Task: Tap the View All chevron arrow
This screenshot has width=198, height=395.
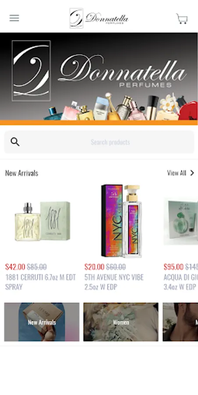Action: pyautogui.click(x=192, y=173)
